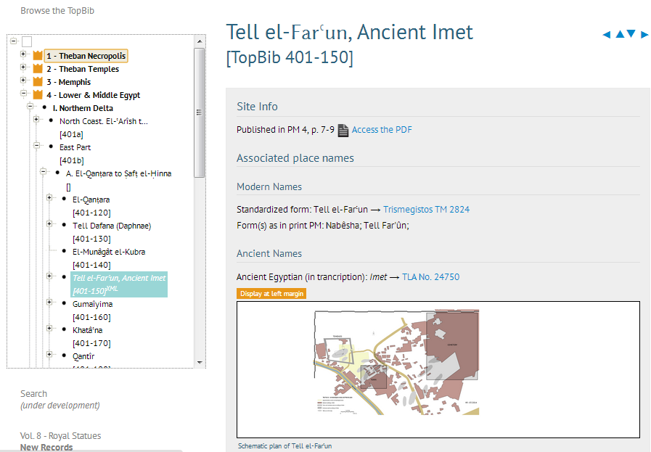Click the up navigation arrow icon
The height and width of the screenshot is (452, 651).
(x=620, y=34)
